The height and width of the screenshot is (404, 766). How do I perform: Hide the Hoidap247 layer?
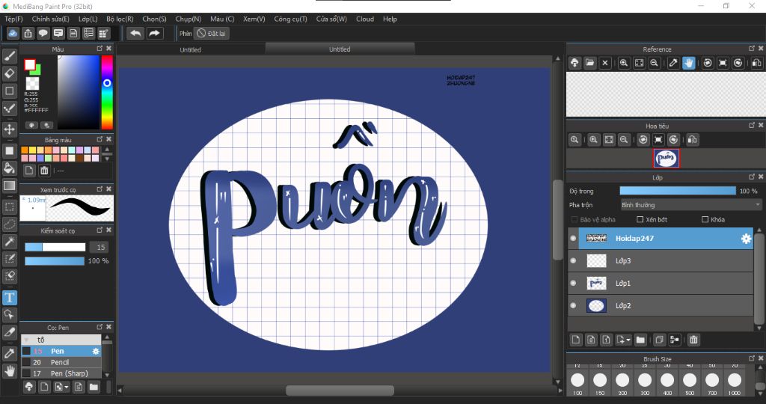click(574, 239)
